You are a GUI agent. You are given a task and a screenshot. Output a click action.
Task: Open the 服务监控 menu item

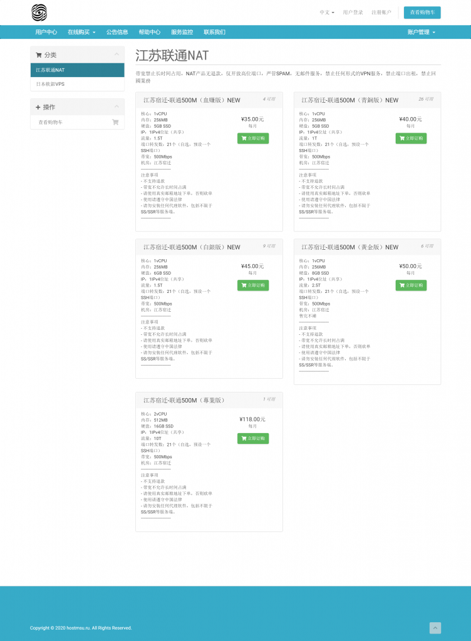click(182, 32)
